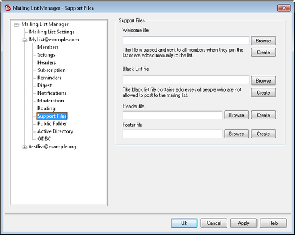The image size is (295, 235).
Task: Create a new Welcome file
Action: coord(263,52)
